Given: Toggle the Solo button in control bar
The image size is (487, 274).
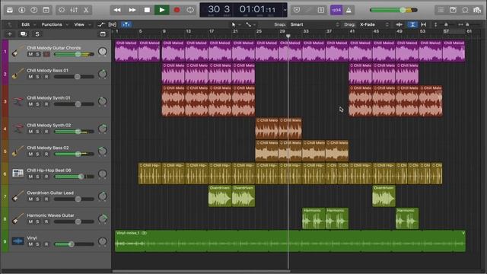Looking at the screenshot, I should coord(321,10).
